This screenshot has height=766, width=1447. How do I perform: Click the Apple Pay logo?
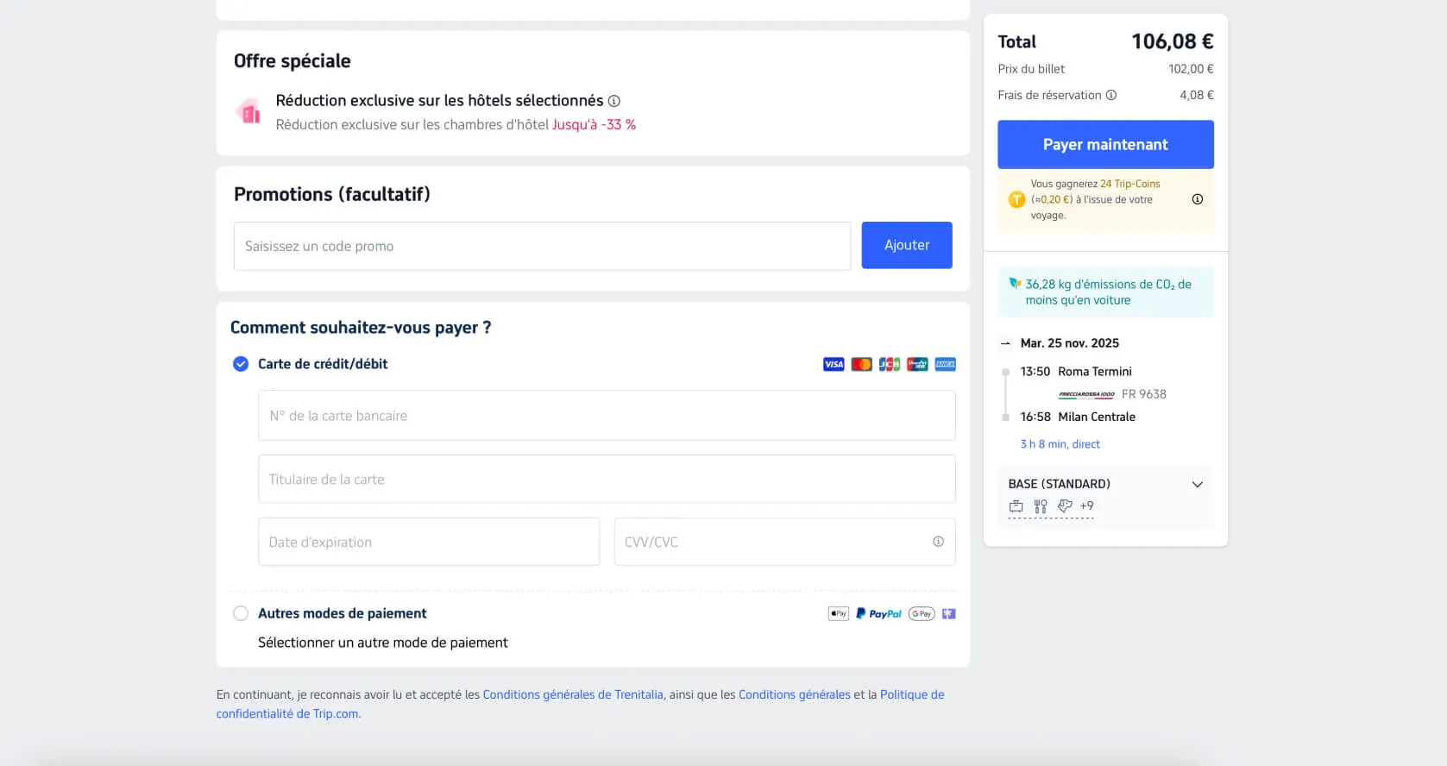pos(839,613)
